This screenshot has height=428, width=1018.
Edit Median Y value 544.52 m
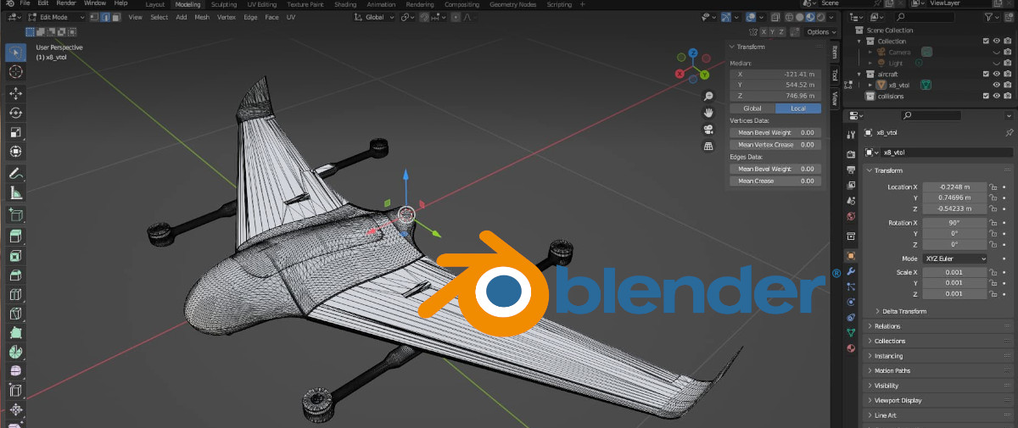tap(775, 85)
